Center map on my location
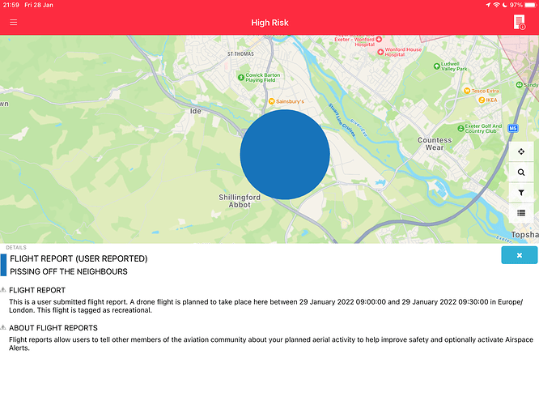Viewport: 539px width, 405px height. [521, 151]
